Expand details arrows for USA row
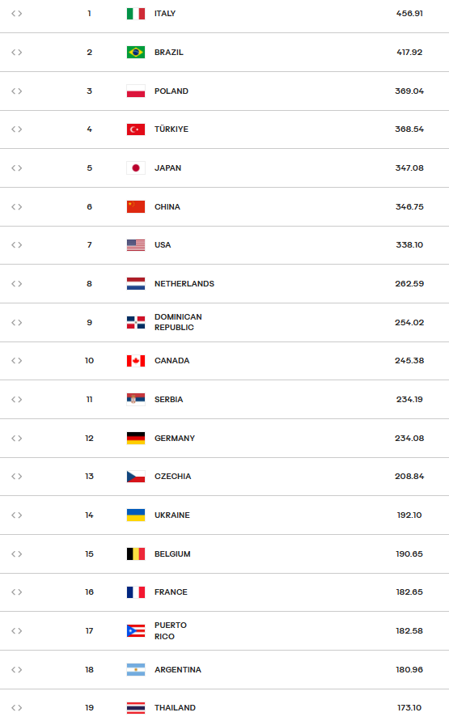This screenshot has width=449, height=721. [16, 245]
